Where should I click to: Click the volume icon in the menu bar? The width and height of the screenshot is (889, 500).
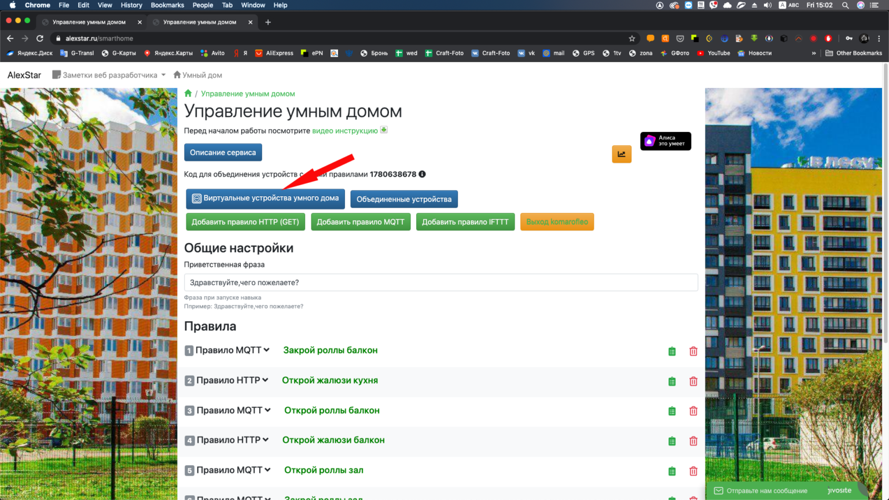(767, 5)
